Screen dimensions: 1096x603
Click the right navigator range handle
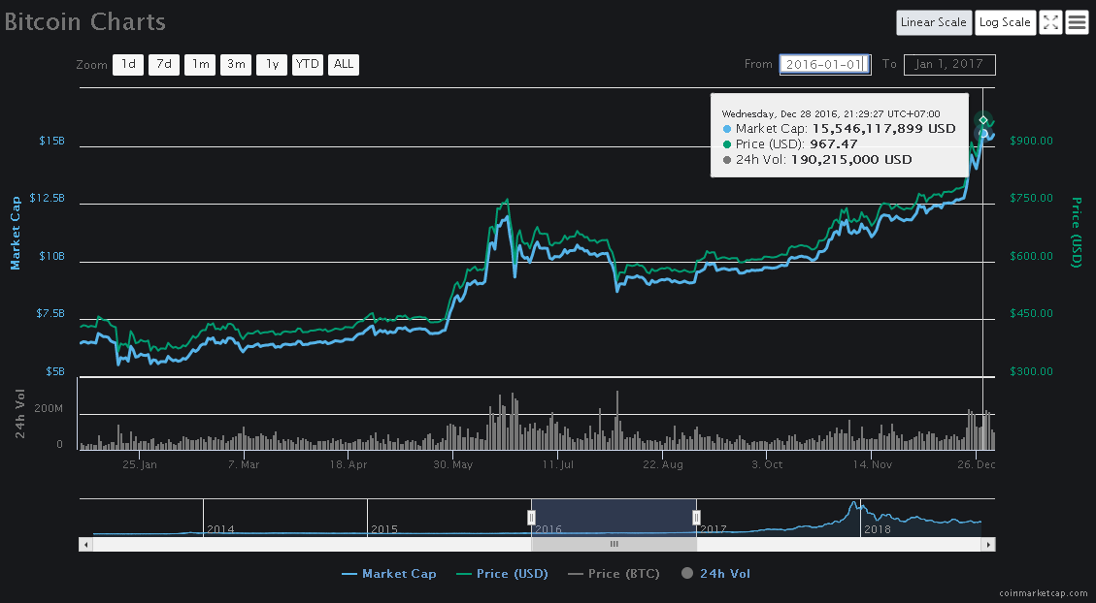pos(696,517)
